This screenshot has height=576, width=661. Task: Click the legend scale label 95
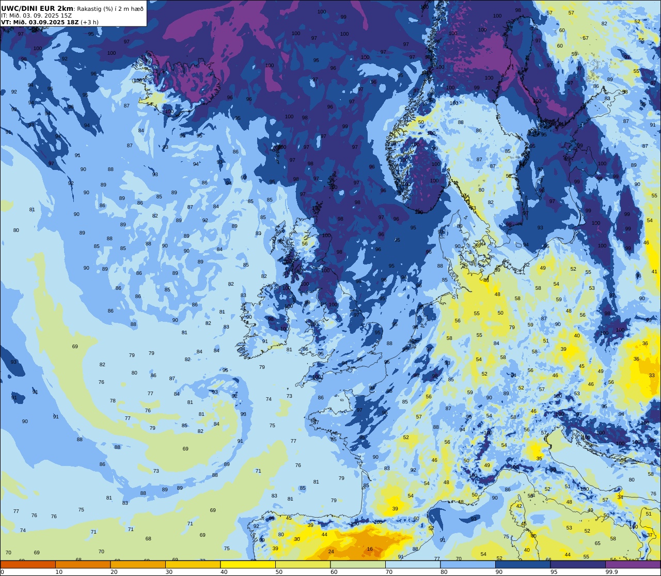click(x=554, y=572)
